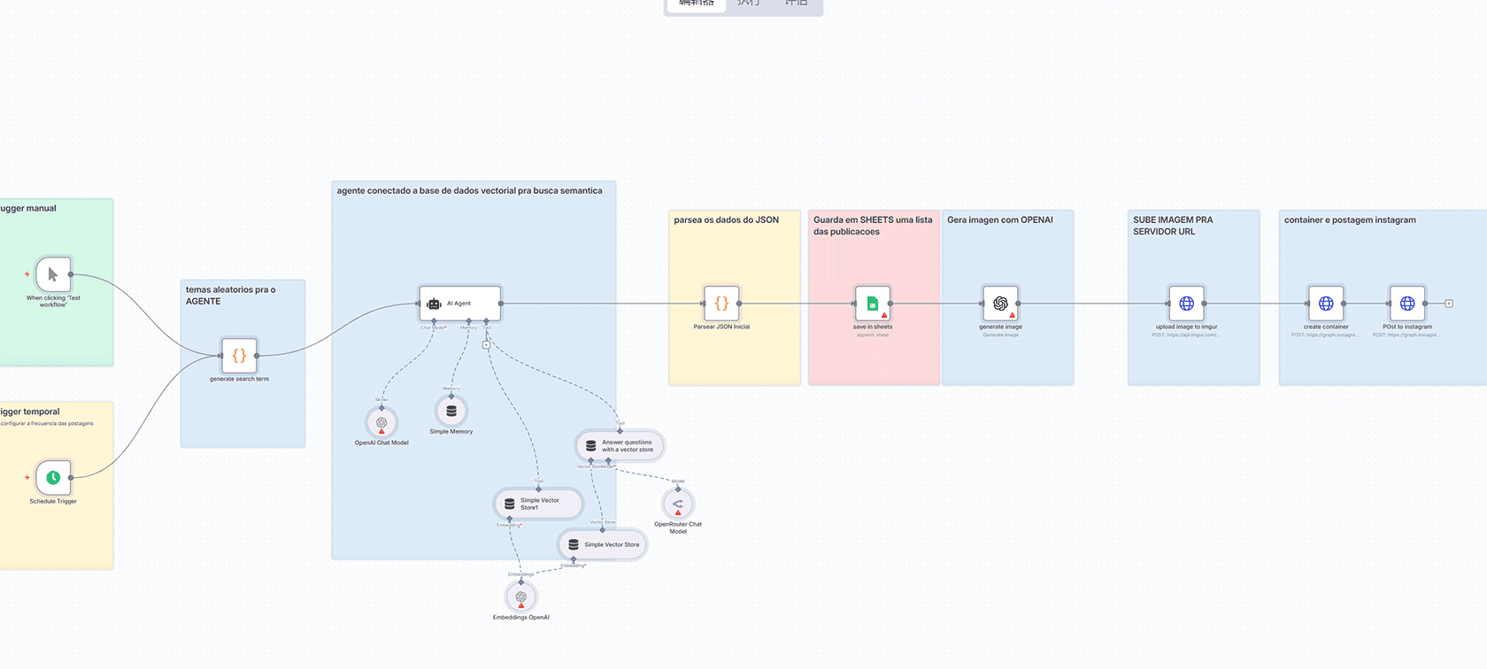
Task: Select the AI Agent node
Action: [459, 304]
